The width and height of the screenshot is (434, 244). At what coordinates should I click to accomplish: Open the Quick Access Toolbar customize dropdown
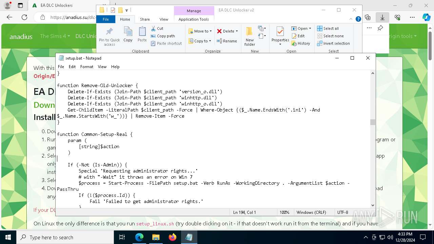(126, 11)
